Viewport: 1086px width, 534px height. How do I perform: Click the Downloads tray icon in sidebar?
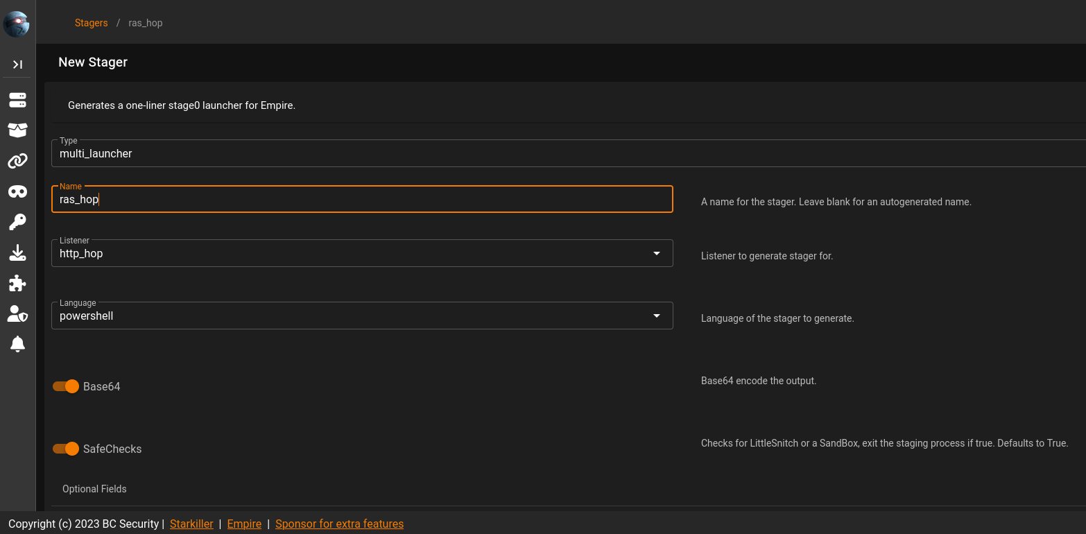[x=17, y=252]
